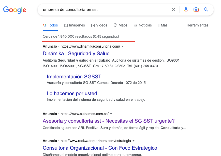Open 'Asesoría y consultoría sst' result
Viewport: 221px width, 156px height.
tap(109, 121)
